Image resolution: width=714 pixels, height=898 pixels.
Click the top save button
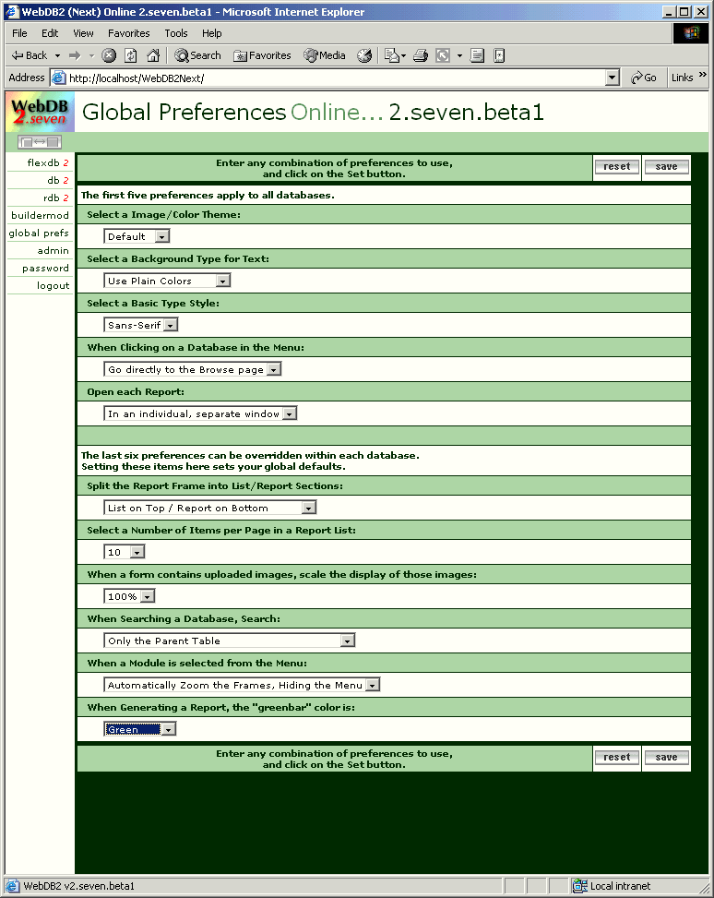666,167
